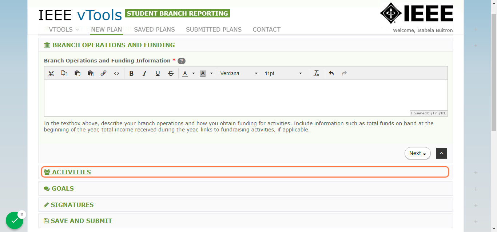Click plus icon on the Goals row
Image resolution: width=497 pixels, height=232 pixels.
pyautogui.click(x=476, y=189)
